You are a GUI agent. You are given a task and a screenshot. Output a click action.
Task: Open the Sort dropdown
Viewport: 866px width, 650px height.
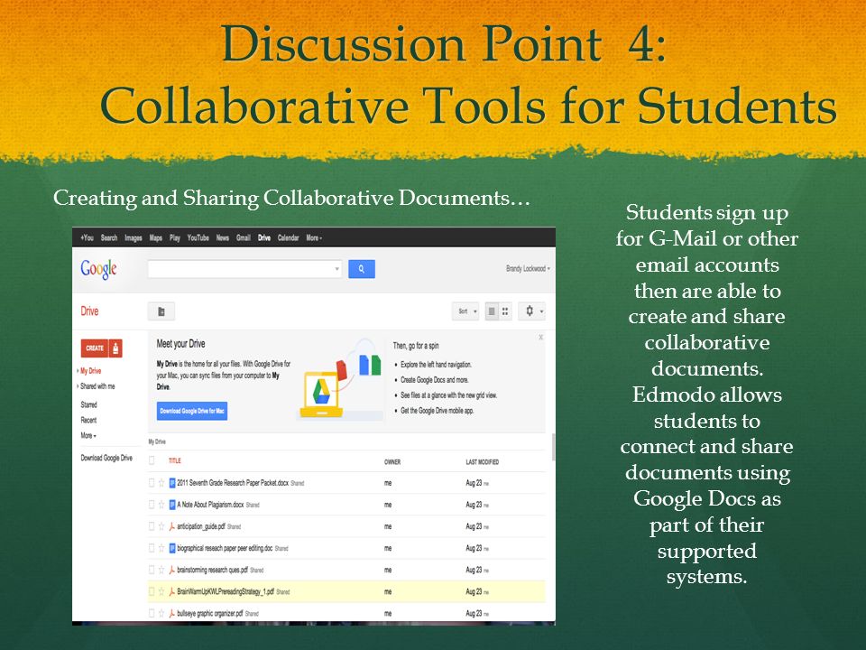(465, 311)
